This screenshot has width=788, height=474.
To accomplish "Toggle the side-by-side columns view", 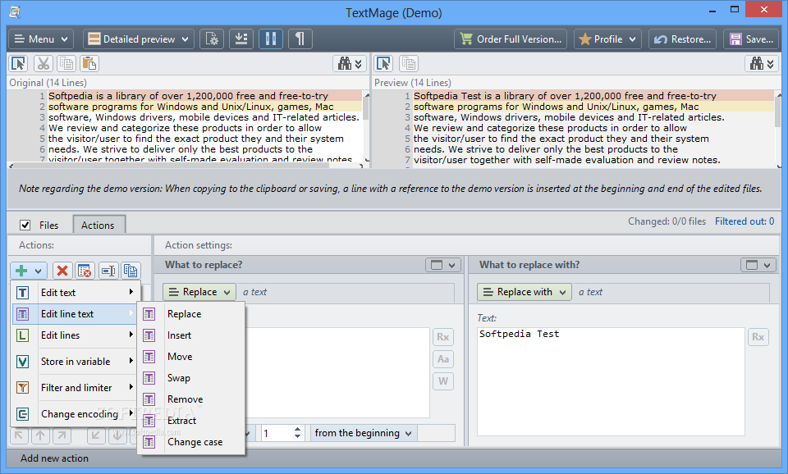I will click(x=271, y=39).
